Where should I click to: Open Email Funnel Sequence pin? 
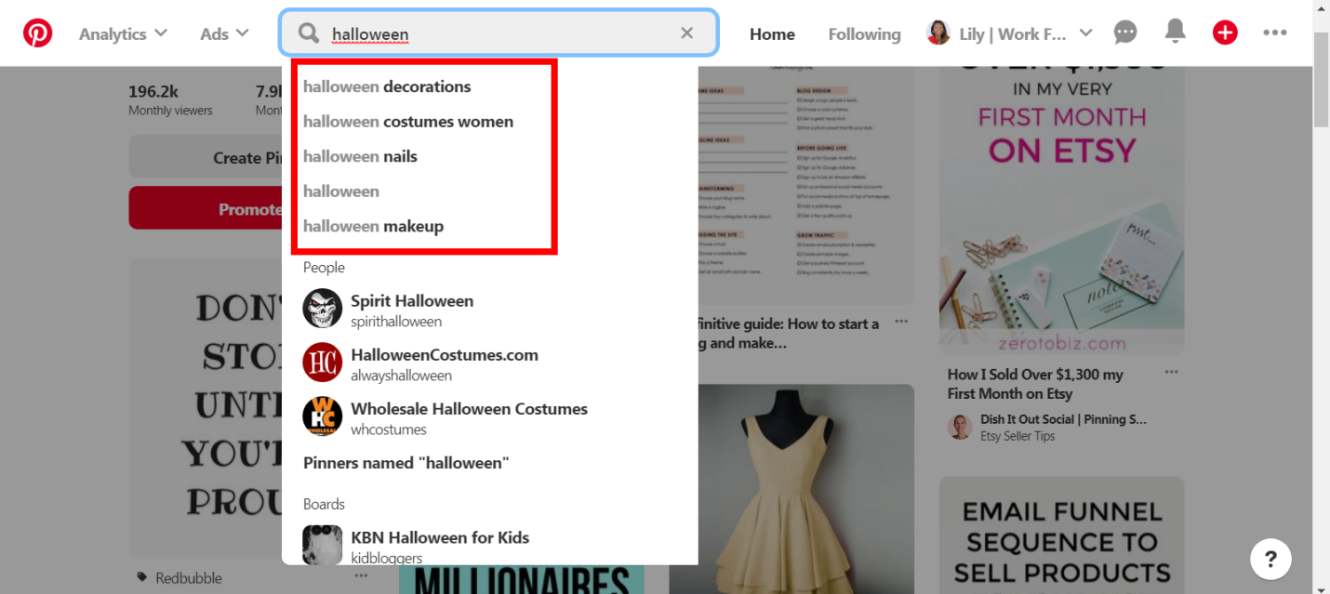[1061, 535]
